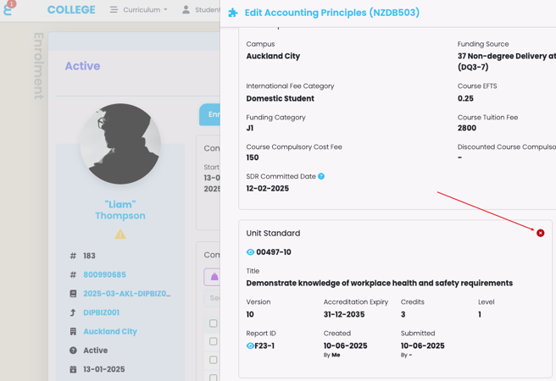The width and height of the screenshot is (556, 381).
Task: Click Campus value Auckland City in edit panel
Action: [x=273, y=56]
